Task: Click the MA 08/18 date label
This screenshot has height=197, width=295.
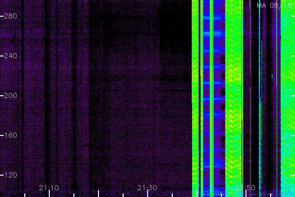Action: pyautogui.click(x=274, y=6)
